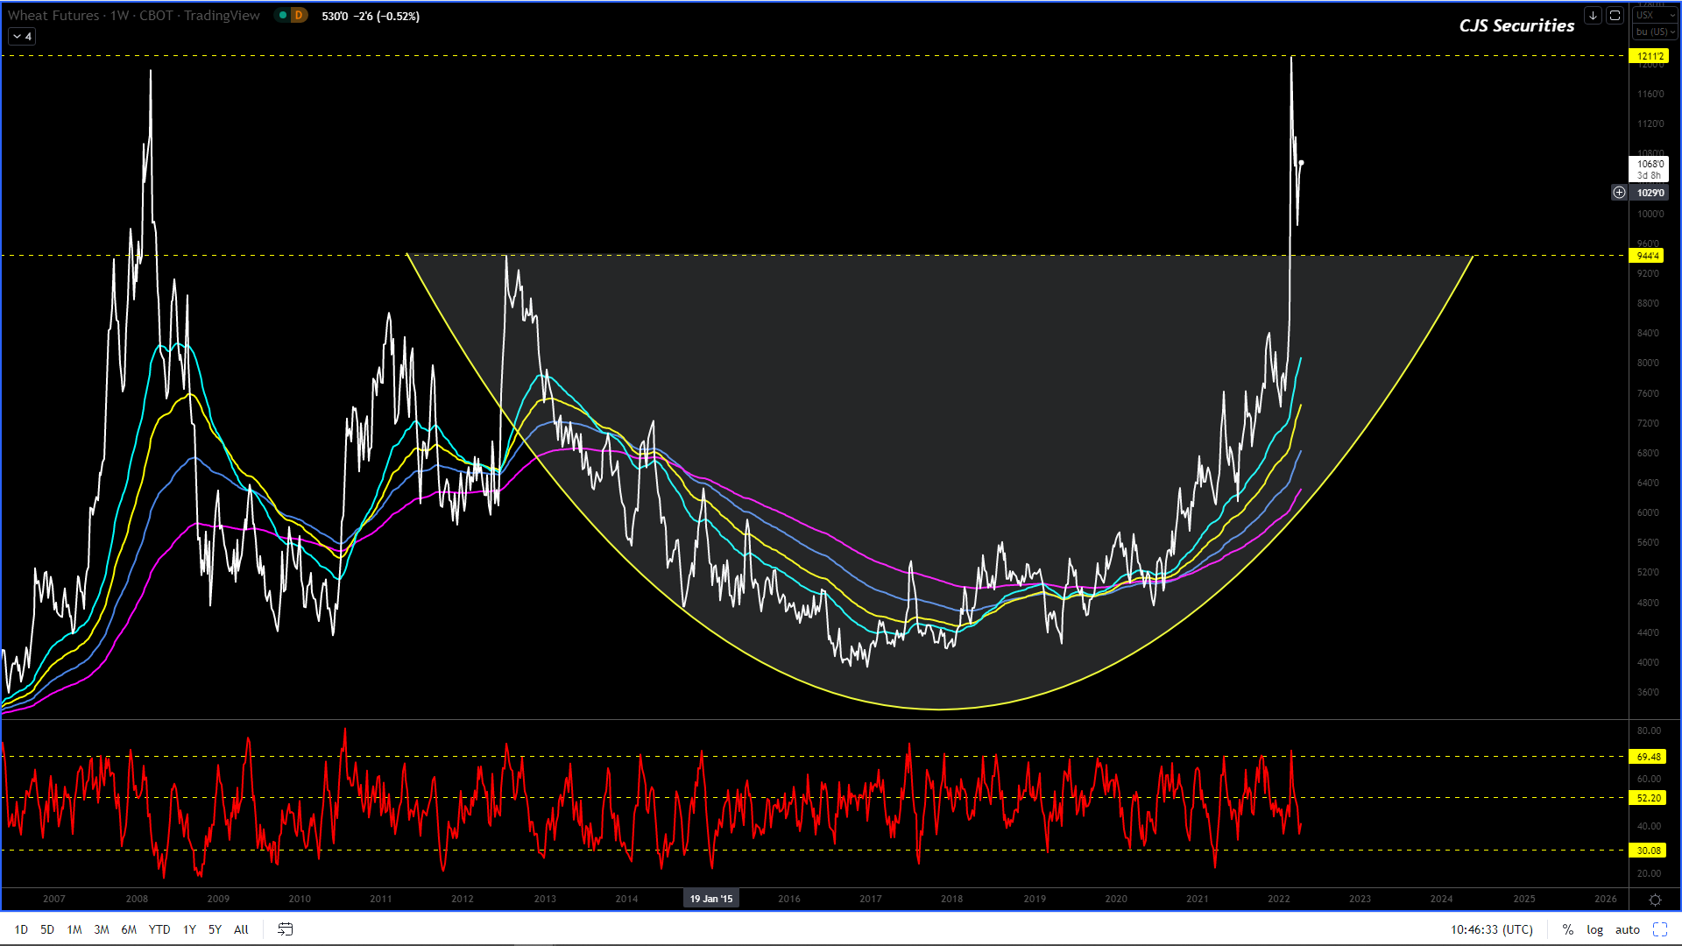Screen dimensions: 1682x946
Task: Open the bu (US) unit dropdown
Action: [1654, 32]
